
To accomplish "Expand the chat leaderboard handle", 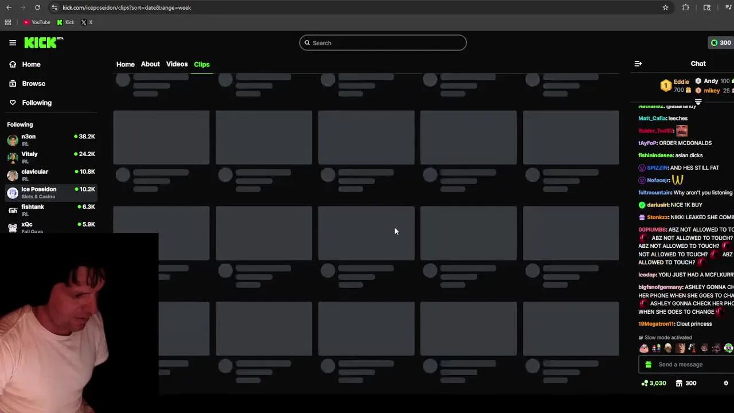I will 698,102.
